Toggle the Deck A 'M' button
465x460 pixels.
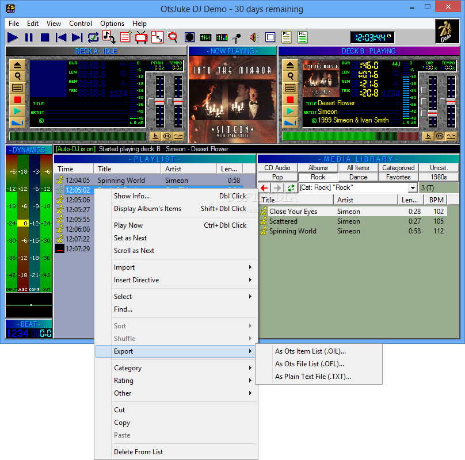click(166, 136)
